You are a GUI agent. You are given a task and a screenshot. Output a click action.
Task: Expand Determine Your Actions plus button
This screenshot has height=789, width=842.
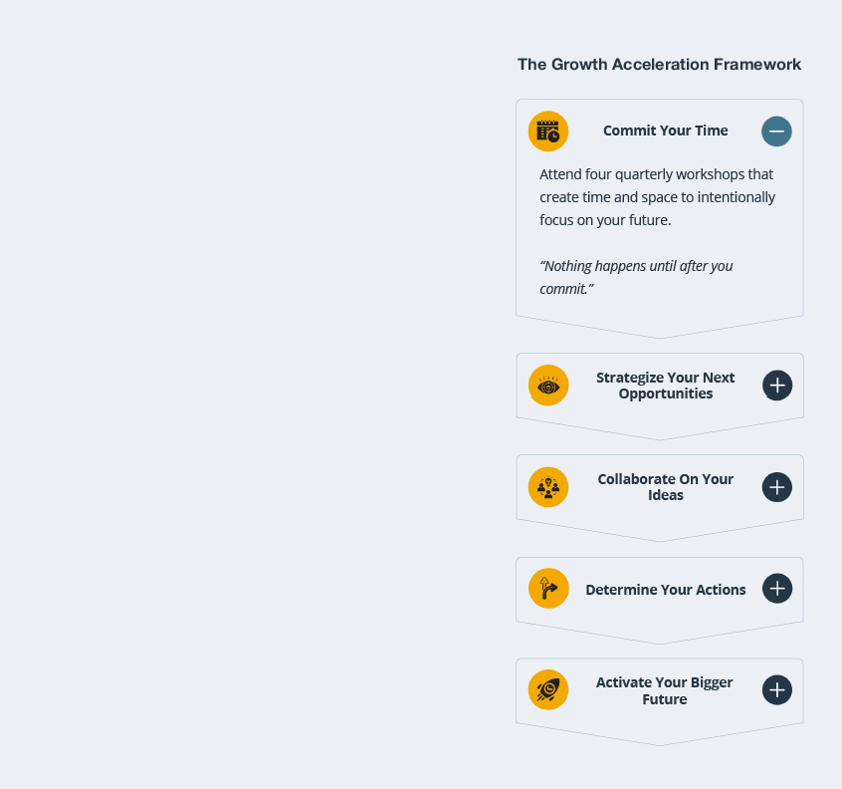point(777,589)
